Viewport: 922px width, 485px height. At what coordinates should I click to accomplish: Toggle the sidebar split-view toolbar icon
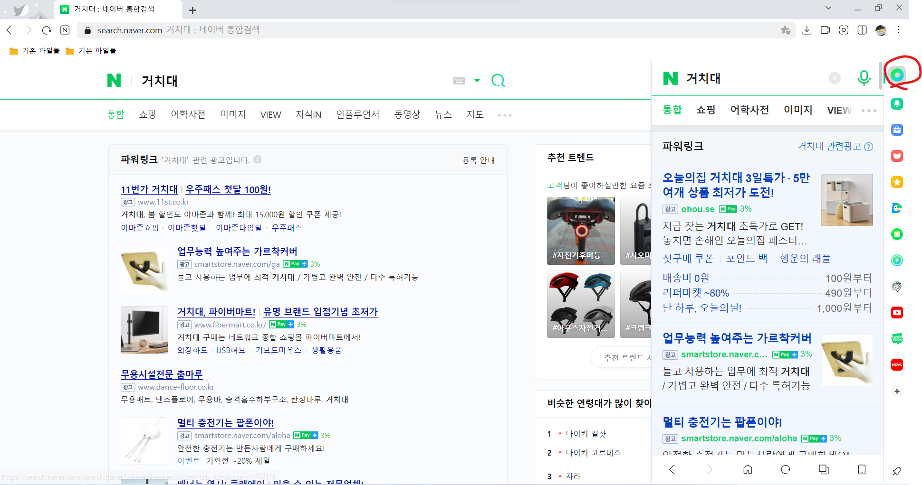click(x=862, y=30)
